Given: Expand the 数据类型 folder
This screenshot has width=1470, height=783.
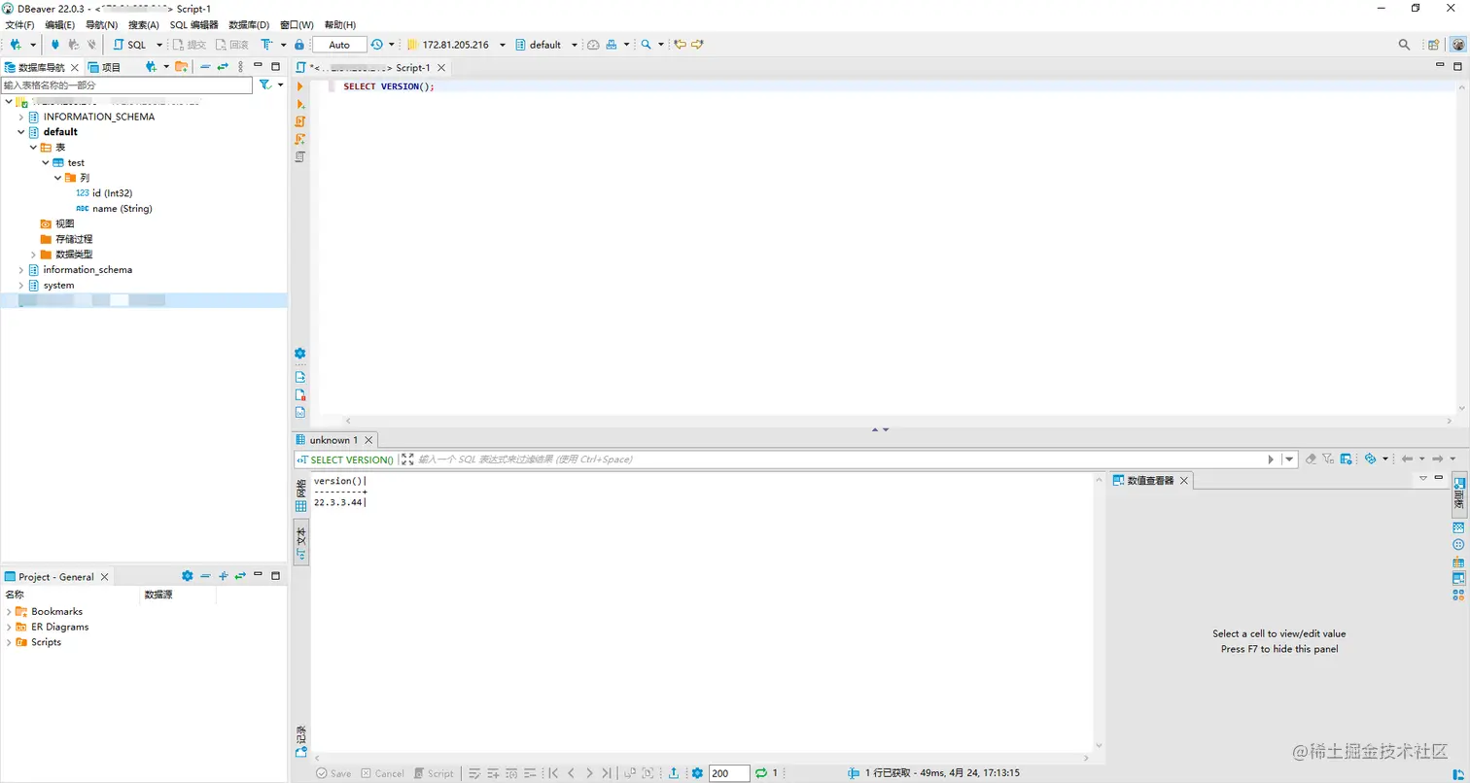Looking at the screenshot, I should [x=33, y=255].
